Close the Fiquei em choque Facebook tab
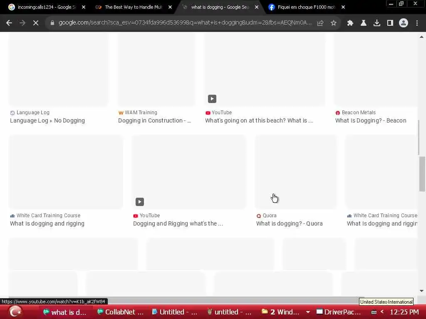Viewport: 426px width, 319px height. pos(343,7)
